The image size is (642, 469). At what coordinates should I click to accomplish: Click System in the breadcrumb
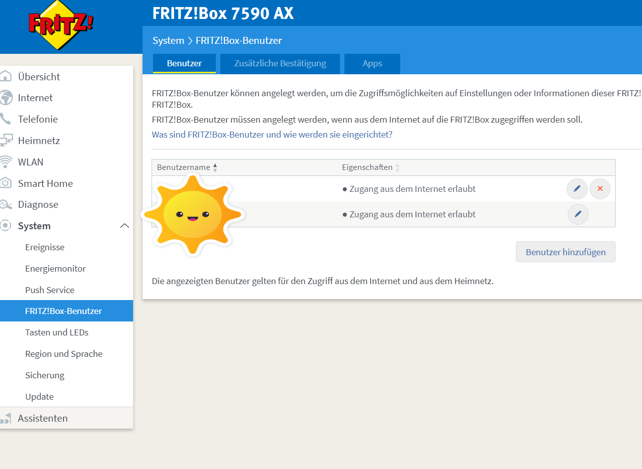[x=168, y=40]
